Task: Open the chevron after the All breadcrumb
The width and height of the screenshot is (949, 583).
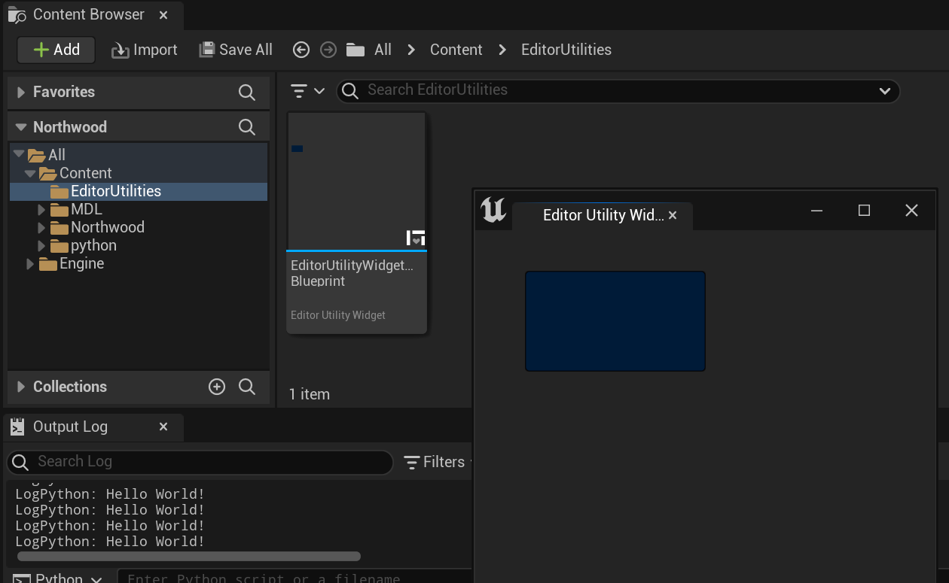Action: point(411,50)
